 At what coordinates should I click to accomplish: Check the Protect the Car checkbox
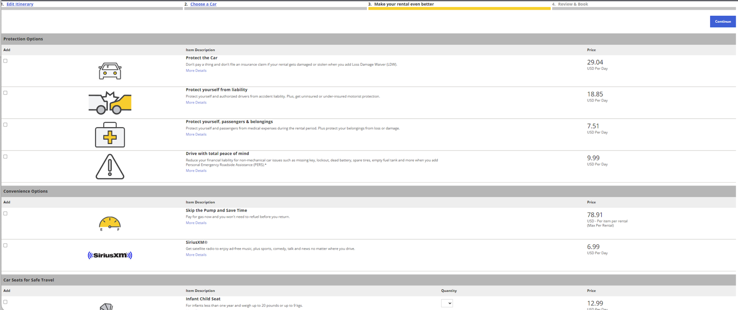coord(6,61)
